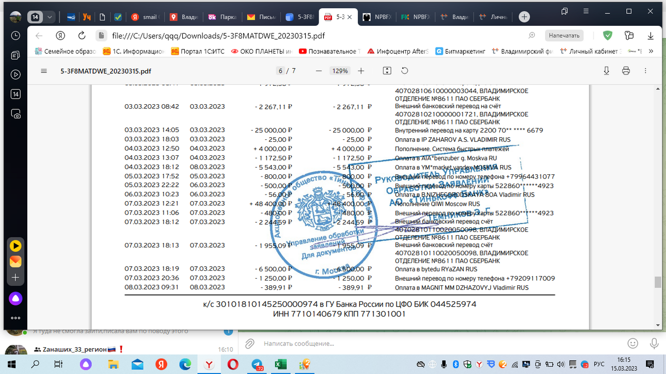666x374 pixels.
Task: Open browser main menu hamburger in title bar
Action: 586,11
